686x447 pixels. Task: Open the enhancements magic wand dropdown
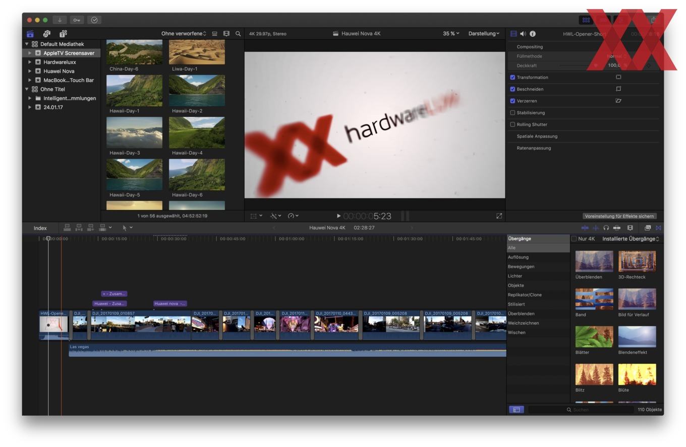pyautogui.click(x=275, y=216)
